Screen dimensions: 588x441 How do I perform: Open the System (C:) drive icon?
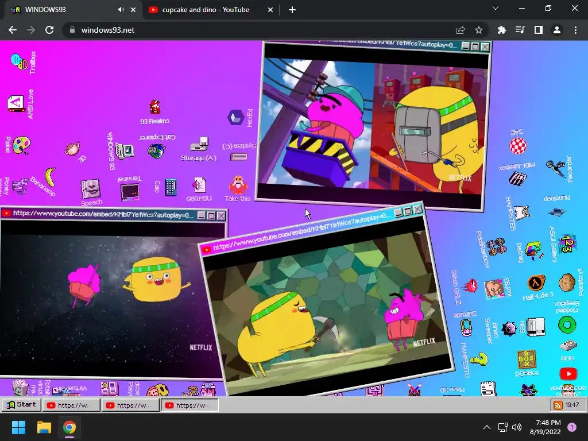(238, 156)
